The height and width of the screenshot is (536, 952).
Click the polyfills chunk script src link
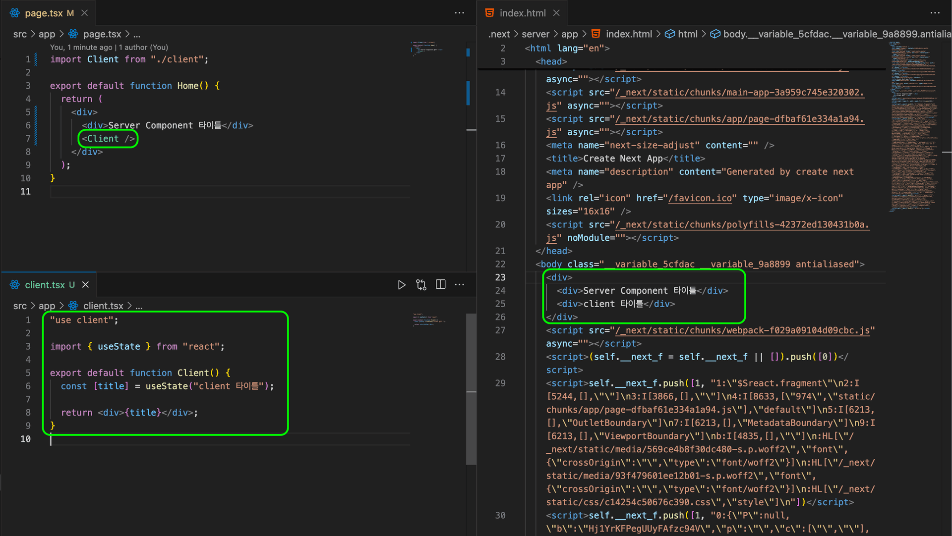(742, 225)
